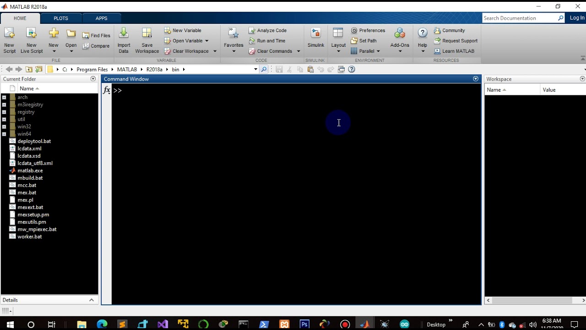Click the Search Documentation field
586x330 pixels.
pos(520,18)
